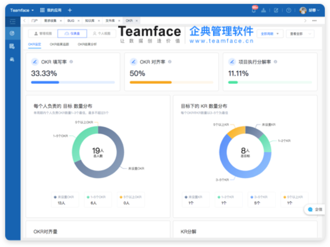330x247 pixels.
Task: Click the info icon beside OKR 对齐率
Action: coord(170,62)
